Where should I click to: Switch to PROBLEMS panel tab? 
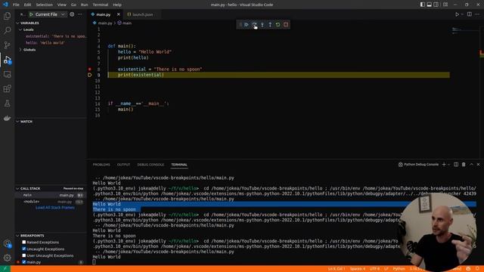101,165
